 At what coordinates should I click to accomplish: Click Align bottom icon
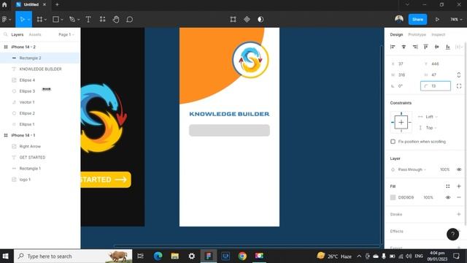click(448, 47)
